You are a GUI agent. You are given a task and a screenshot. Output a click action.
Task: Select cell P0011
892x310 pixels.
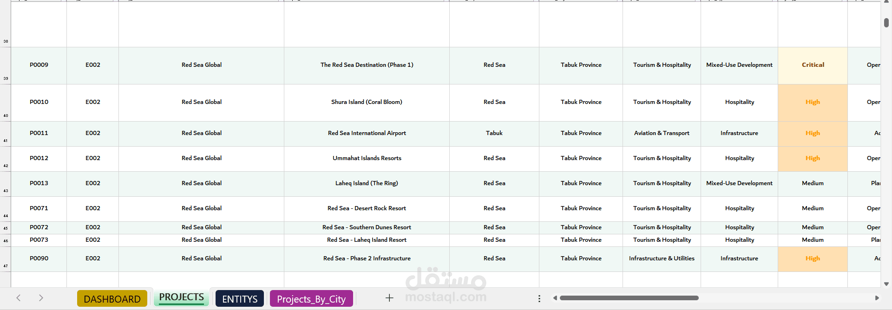39,134
